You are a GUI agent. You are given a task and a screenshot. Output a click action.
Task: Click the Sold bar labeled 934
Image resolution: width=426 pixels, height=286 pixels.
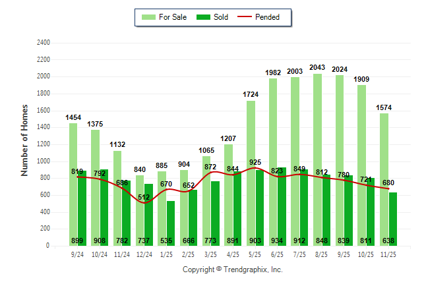[282, 204]
